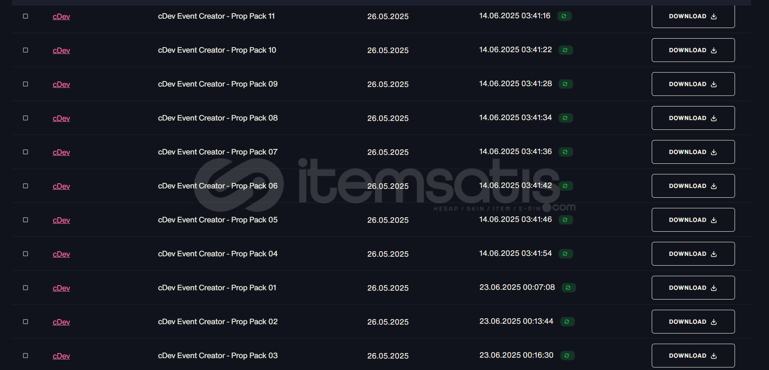Open cDev author link for Prop Pack 01
This screenshot has height=370, width=769.
[61, 288]
